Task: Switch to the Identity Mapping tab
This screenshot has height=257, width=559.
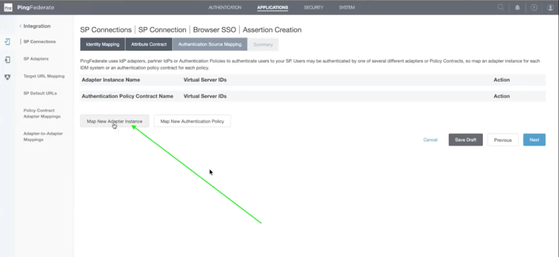Action: click(x=103, y=44)
